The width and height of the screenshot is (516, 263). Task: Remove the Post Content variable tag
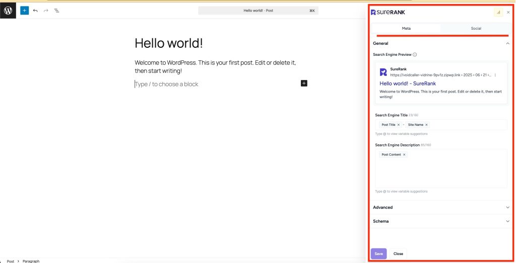click(x=404, y=155)
